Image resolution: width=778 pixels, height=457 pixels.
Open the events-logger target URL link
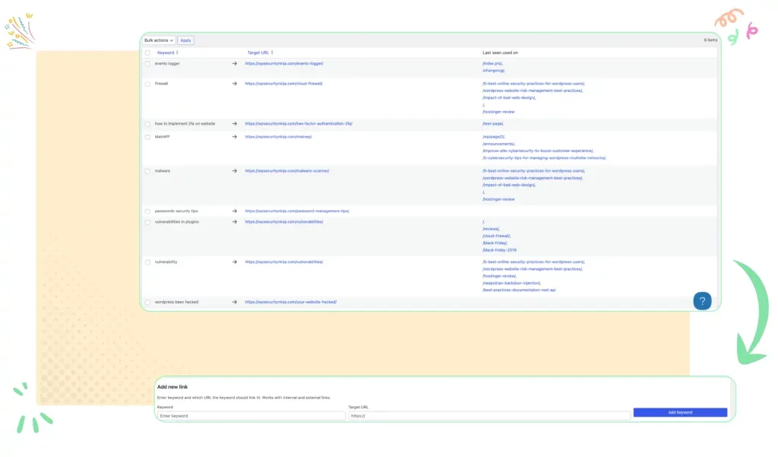284,64
